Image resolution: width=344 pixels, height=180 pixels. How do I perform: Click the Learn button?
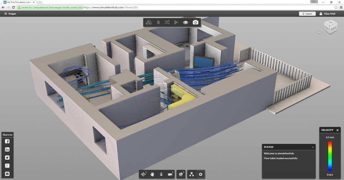[307, 13]
